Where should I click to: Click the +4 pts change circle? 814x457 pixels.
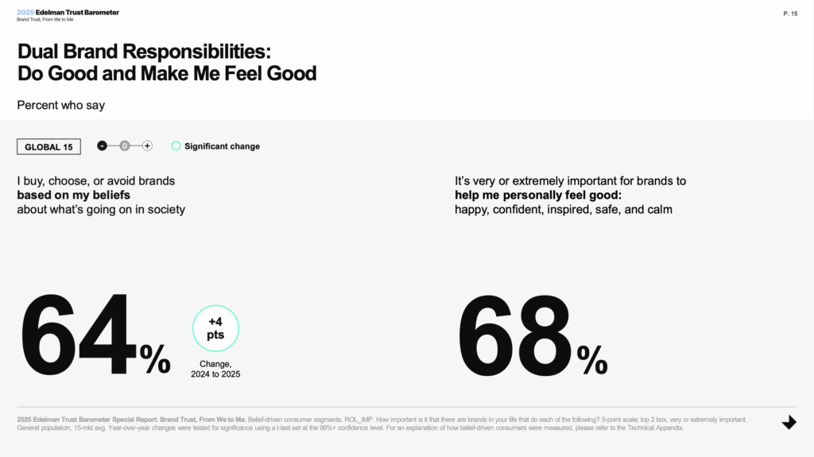click(215, 328)
